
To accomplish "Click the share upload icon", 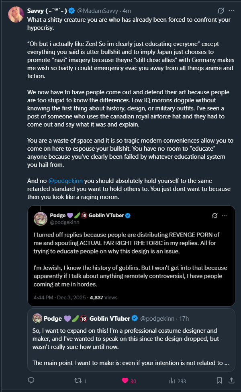I will pos(231,380).
